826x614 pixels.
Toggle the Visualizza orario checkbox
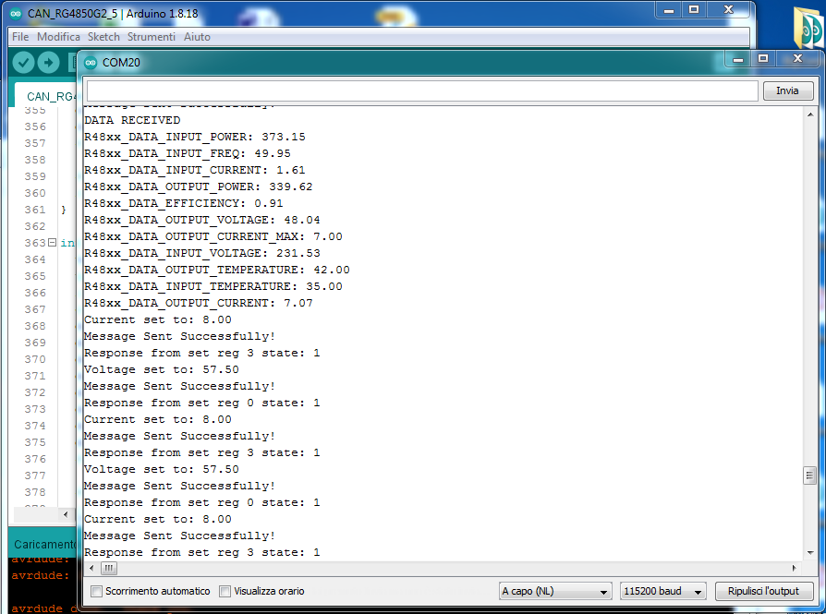[x=225, y=591]
